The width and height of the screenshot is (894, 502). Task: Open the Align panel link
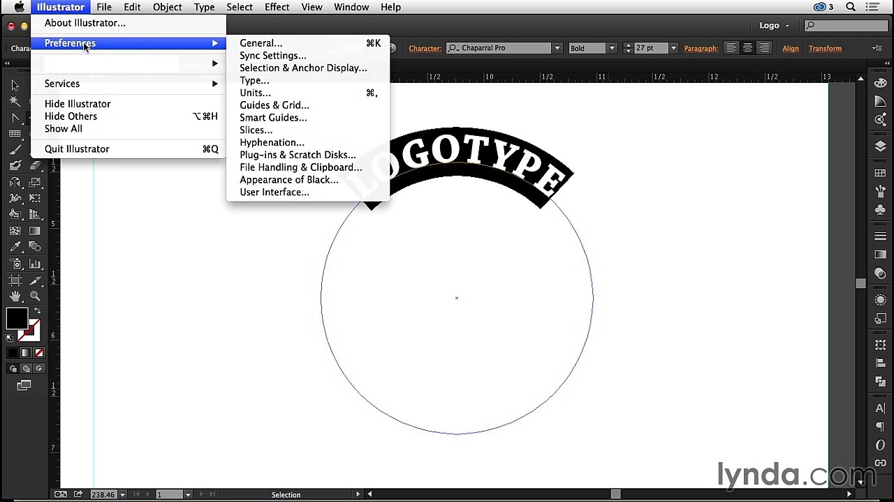(x=791, y=48)
